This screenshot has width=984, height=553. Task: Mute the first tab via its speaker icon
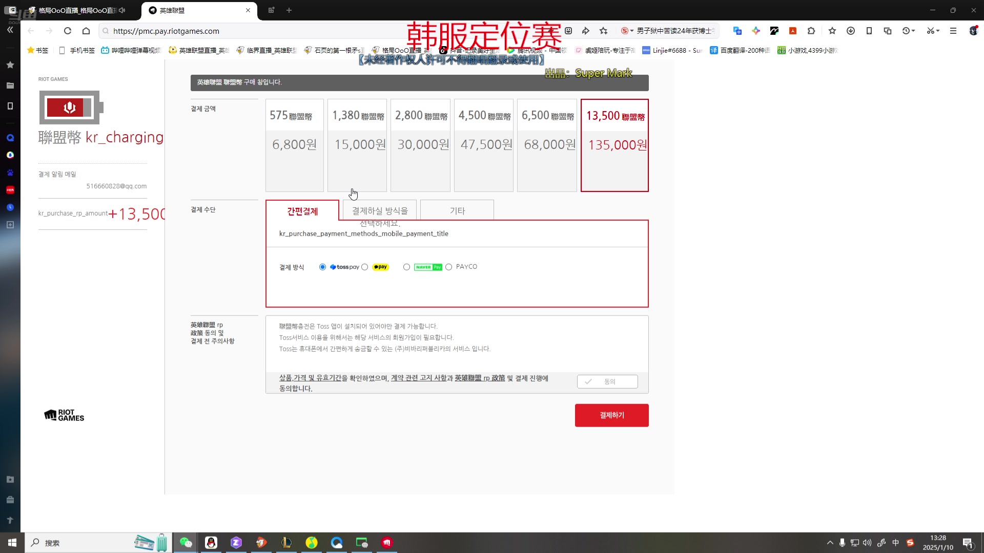(x=122, y=10)
